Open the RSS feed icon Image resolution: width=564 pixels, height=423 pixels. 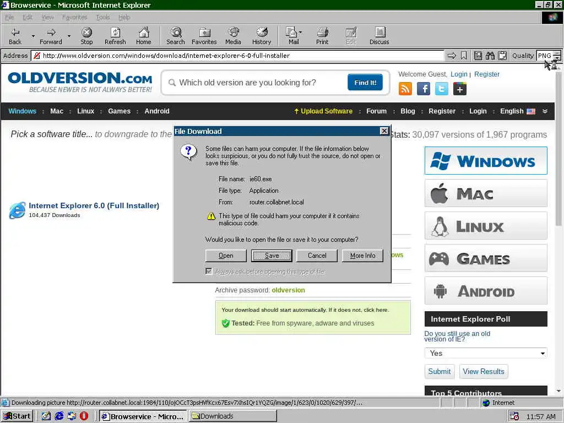click(x=405, y=89)
